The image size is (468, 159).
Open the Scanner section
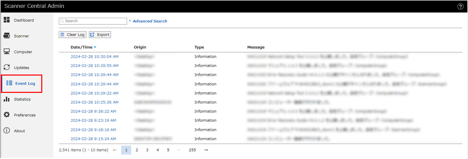tap(21, 36)
